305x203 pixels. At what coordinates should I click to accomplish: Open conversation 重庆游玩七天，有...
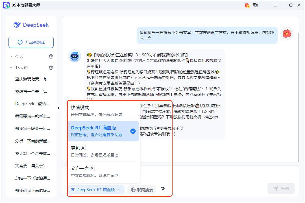(x=33, y=79)
